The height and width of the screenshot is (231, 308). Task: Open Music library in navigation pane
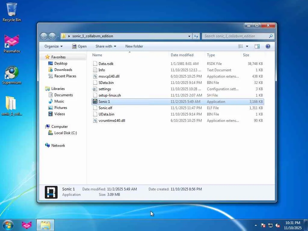tap(59, 101)
